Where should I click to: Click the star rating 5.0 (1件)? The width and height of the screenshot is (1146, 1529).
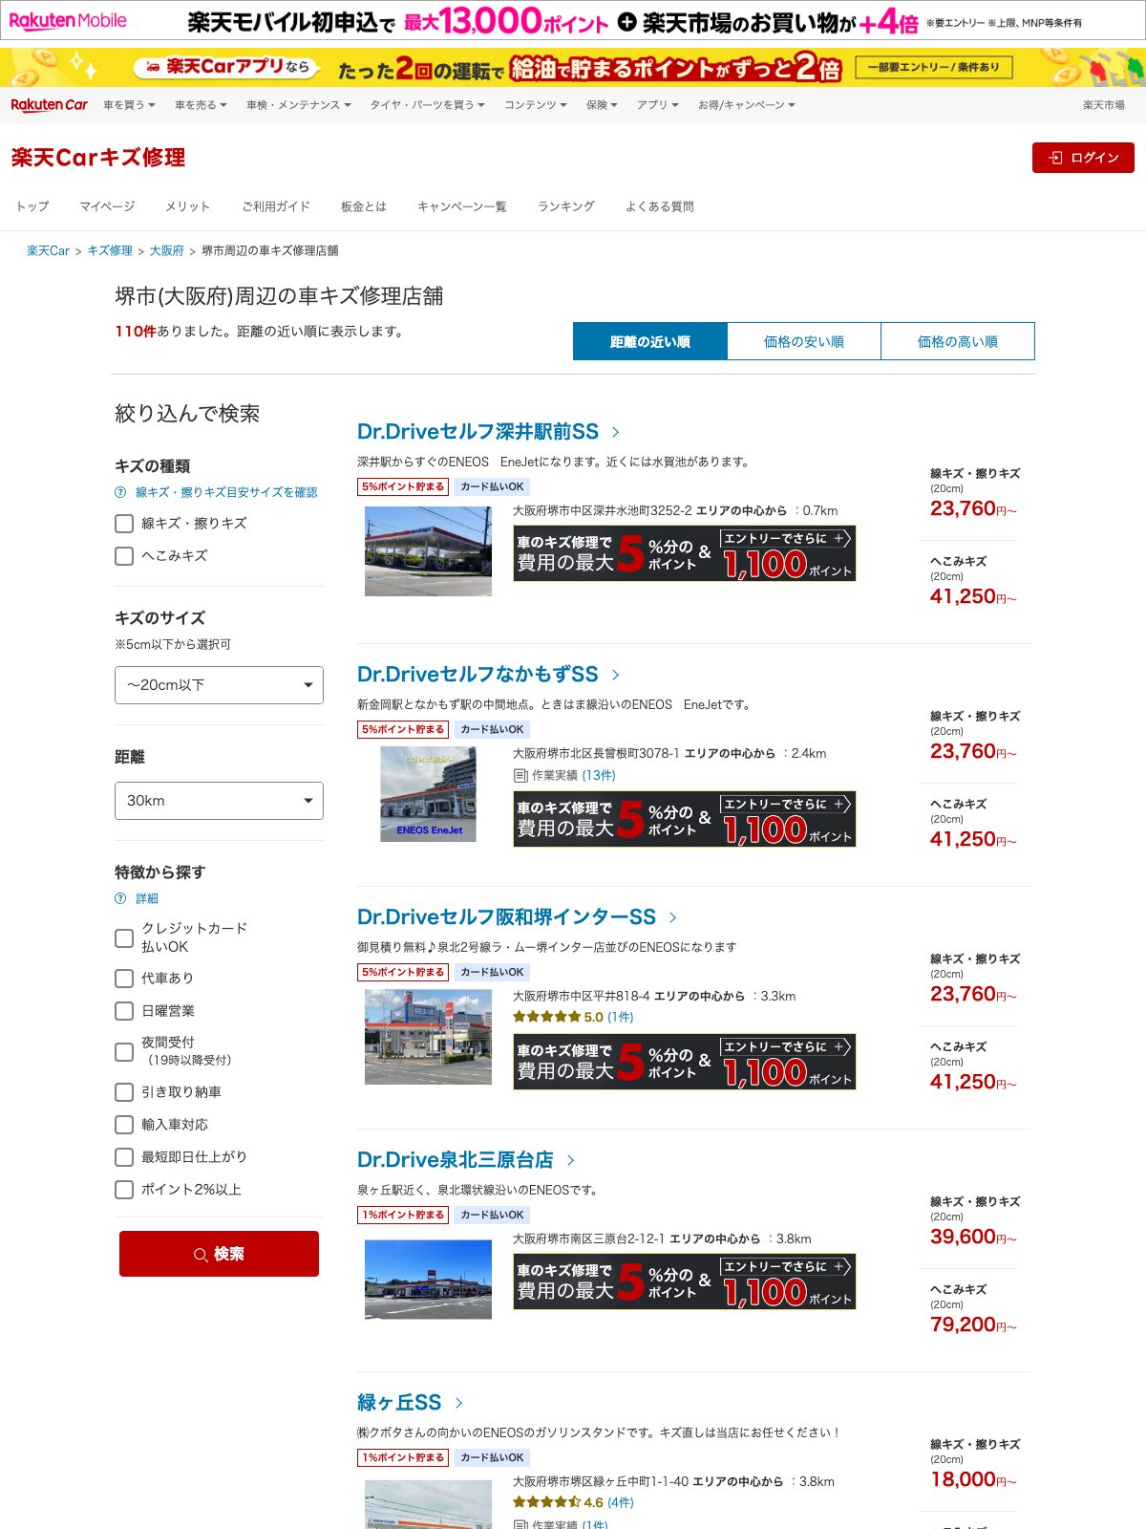573,1017
